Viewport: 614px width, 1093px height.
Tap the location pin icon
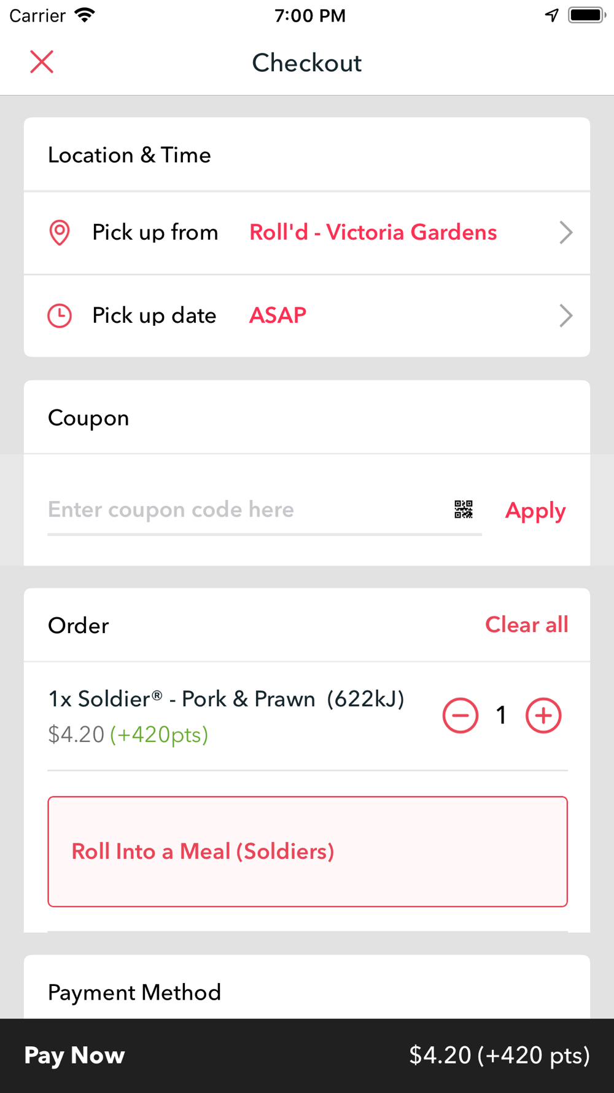click(60, 232)
